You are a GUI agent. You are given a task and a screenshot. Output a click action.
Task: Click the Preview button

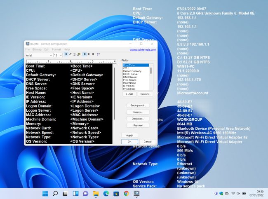coord(138,125)
